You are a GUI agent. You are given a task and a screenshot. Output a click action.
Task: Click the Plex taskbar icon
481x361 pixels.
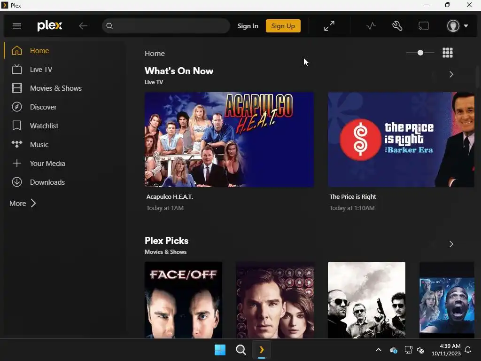[x=261, y=350]
